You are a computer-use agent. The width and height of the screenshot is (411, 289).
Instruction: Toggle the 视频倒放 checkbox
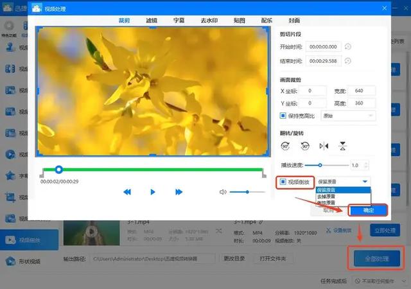point(283,182)
